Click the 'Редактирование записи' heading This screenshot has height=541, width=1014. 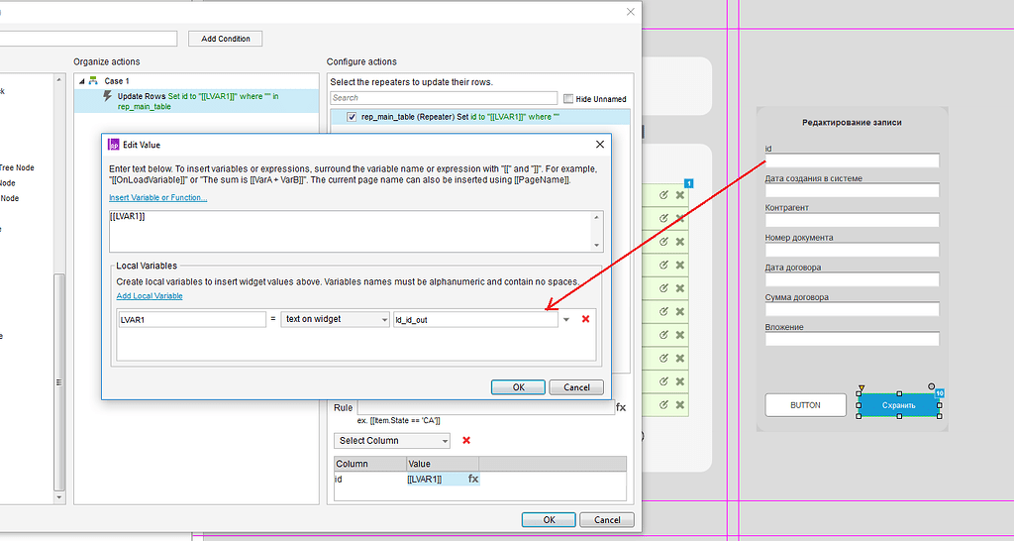coord(852,122)
